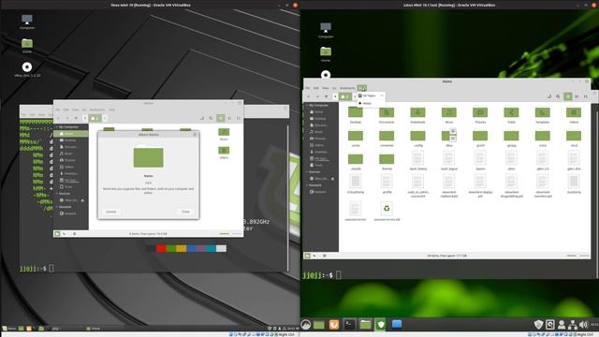Viewport: 599px width, 337px height.
Task: Hide sidebar via Mint 19.1 test status bar icon
Action: (x=325, y=256)
